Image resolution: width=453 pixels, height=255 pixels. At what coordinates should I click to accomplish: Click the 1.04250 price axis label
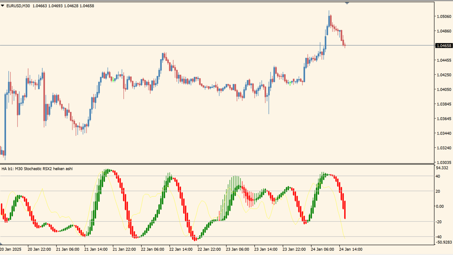(x=444, y=75)
